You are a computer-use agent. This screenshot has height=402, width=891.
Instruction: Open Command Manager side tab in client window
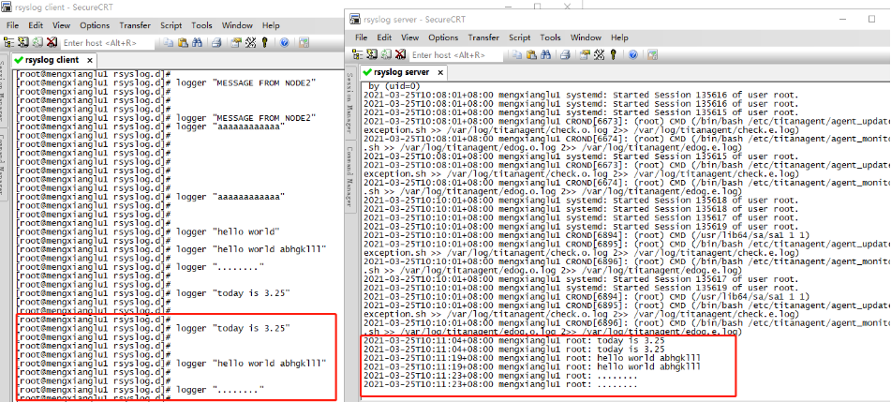coord(2,165)
